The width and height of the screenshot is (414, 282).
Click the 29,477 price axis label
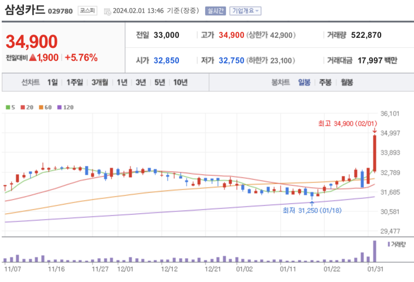390,231
